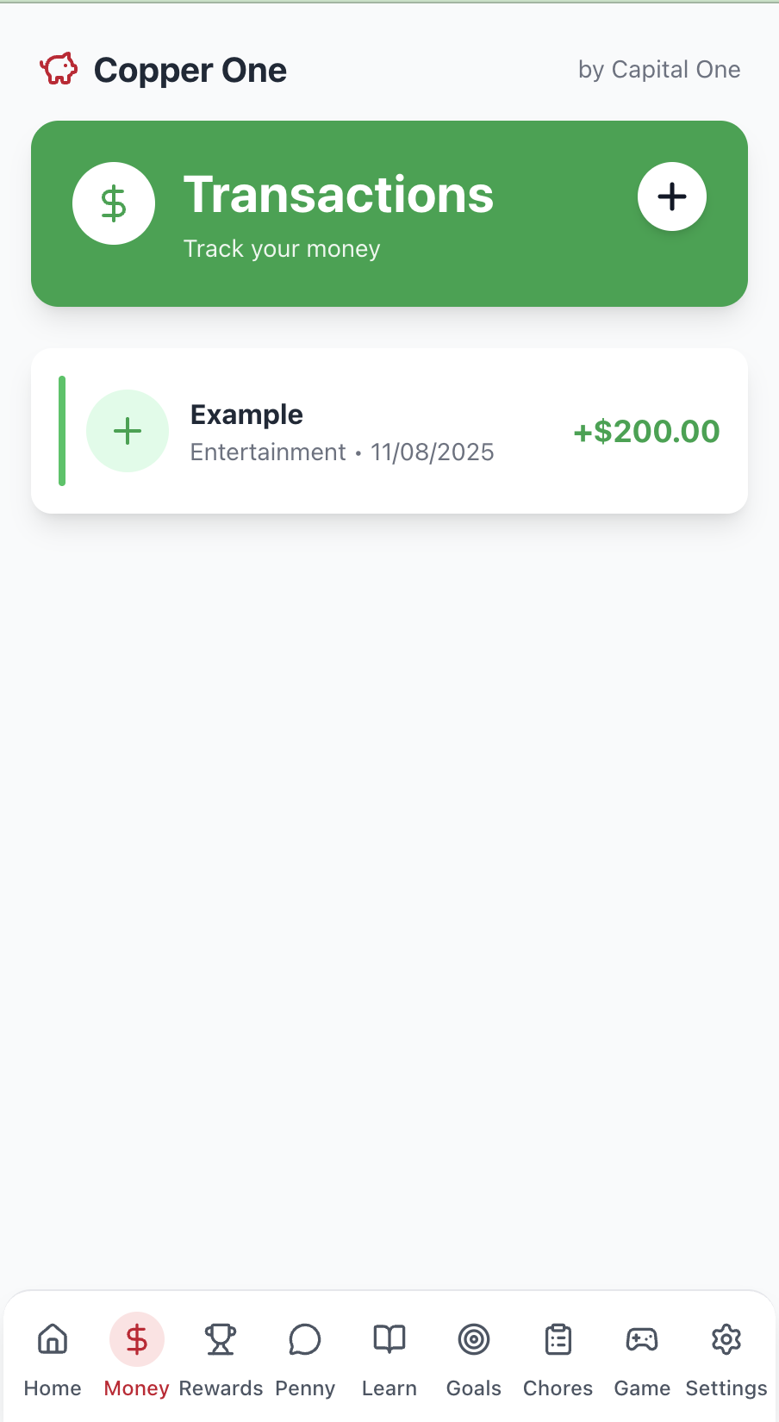The image size is (779, 1422).
Task: Open the Game controller icon
Action: click(642, 1339)
